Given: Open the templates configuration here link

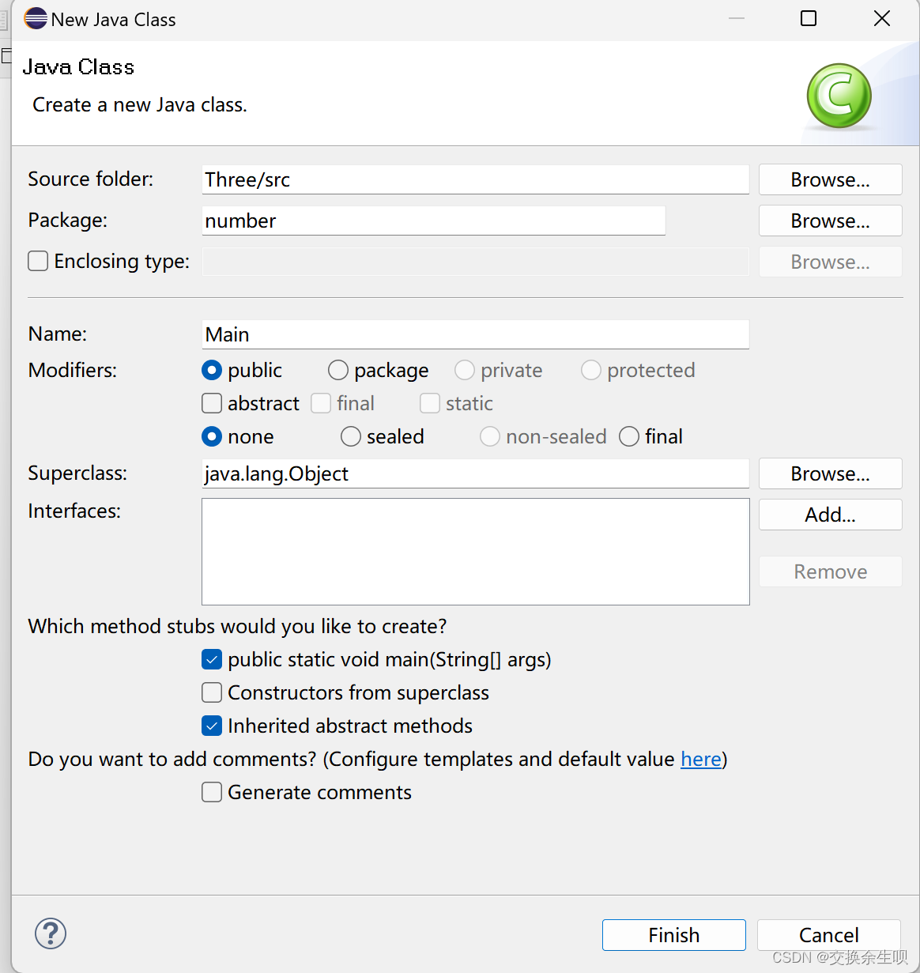Looking at the screenshot, I should point(701,759).
